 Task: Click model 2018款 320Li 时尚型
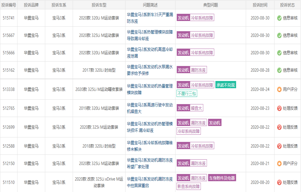[x=99, y=146]
